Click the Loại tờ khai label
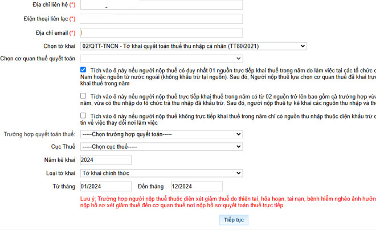This screenshot has width=376, height=230. [x=60, y=173]
